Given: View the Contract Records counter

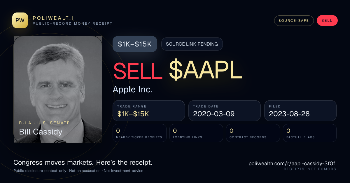Looking at the screenshot, I should [x=253, y=133].
